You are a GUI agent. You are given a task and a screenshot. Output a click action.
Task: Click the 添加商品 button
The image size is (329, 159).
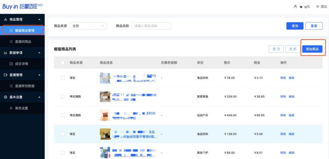point(312,49)
